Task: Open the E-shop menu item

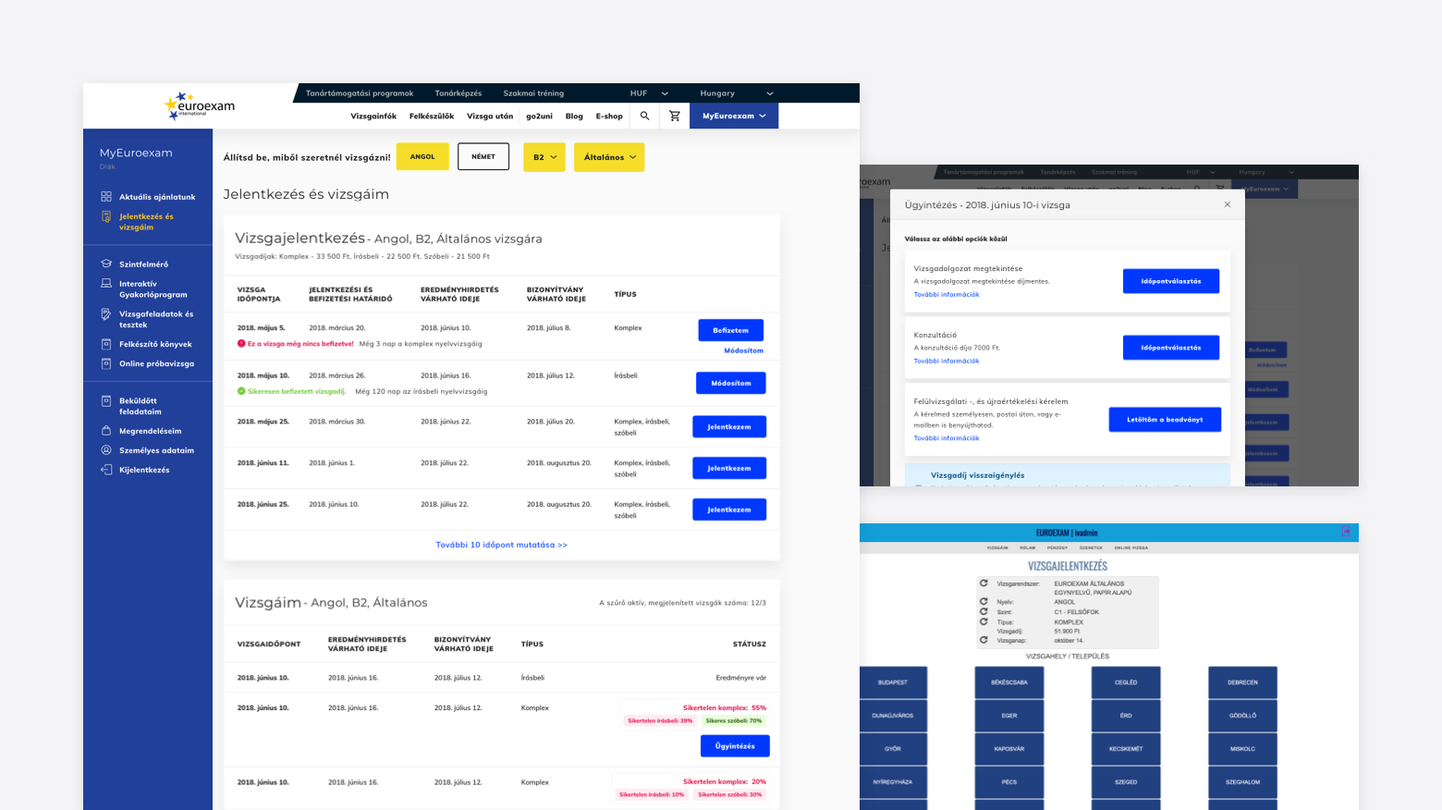Action: point(609,117)
